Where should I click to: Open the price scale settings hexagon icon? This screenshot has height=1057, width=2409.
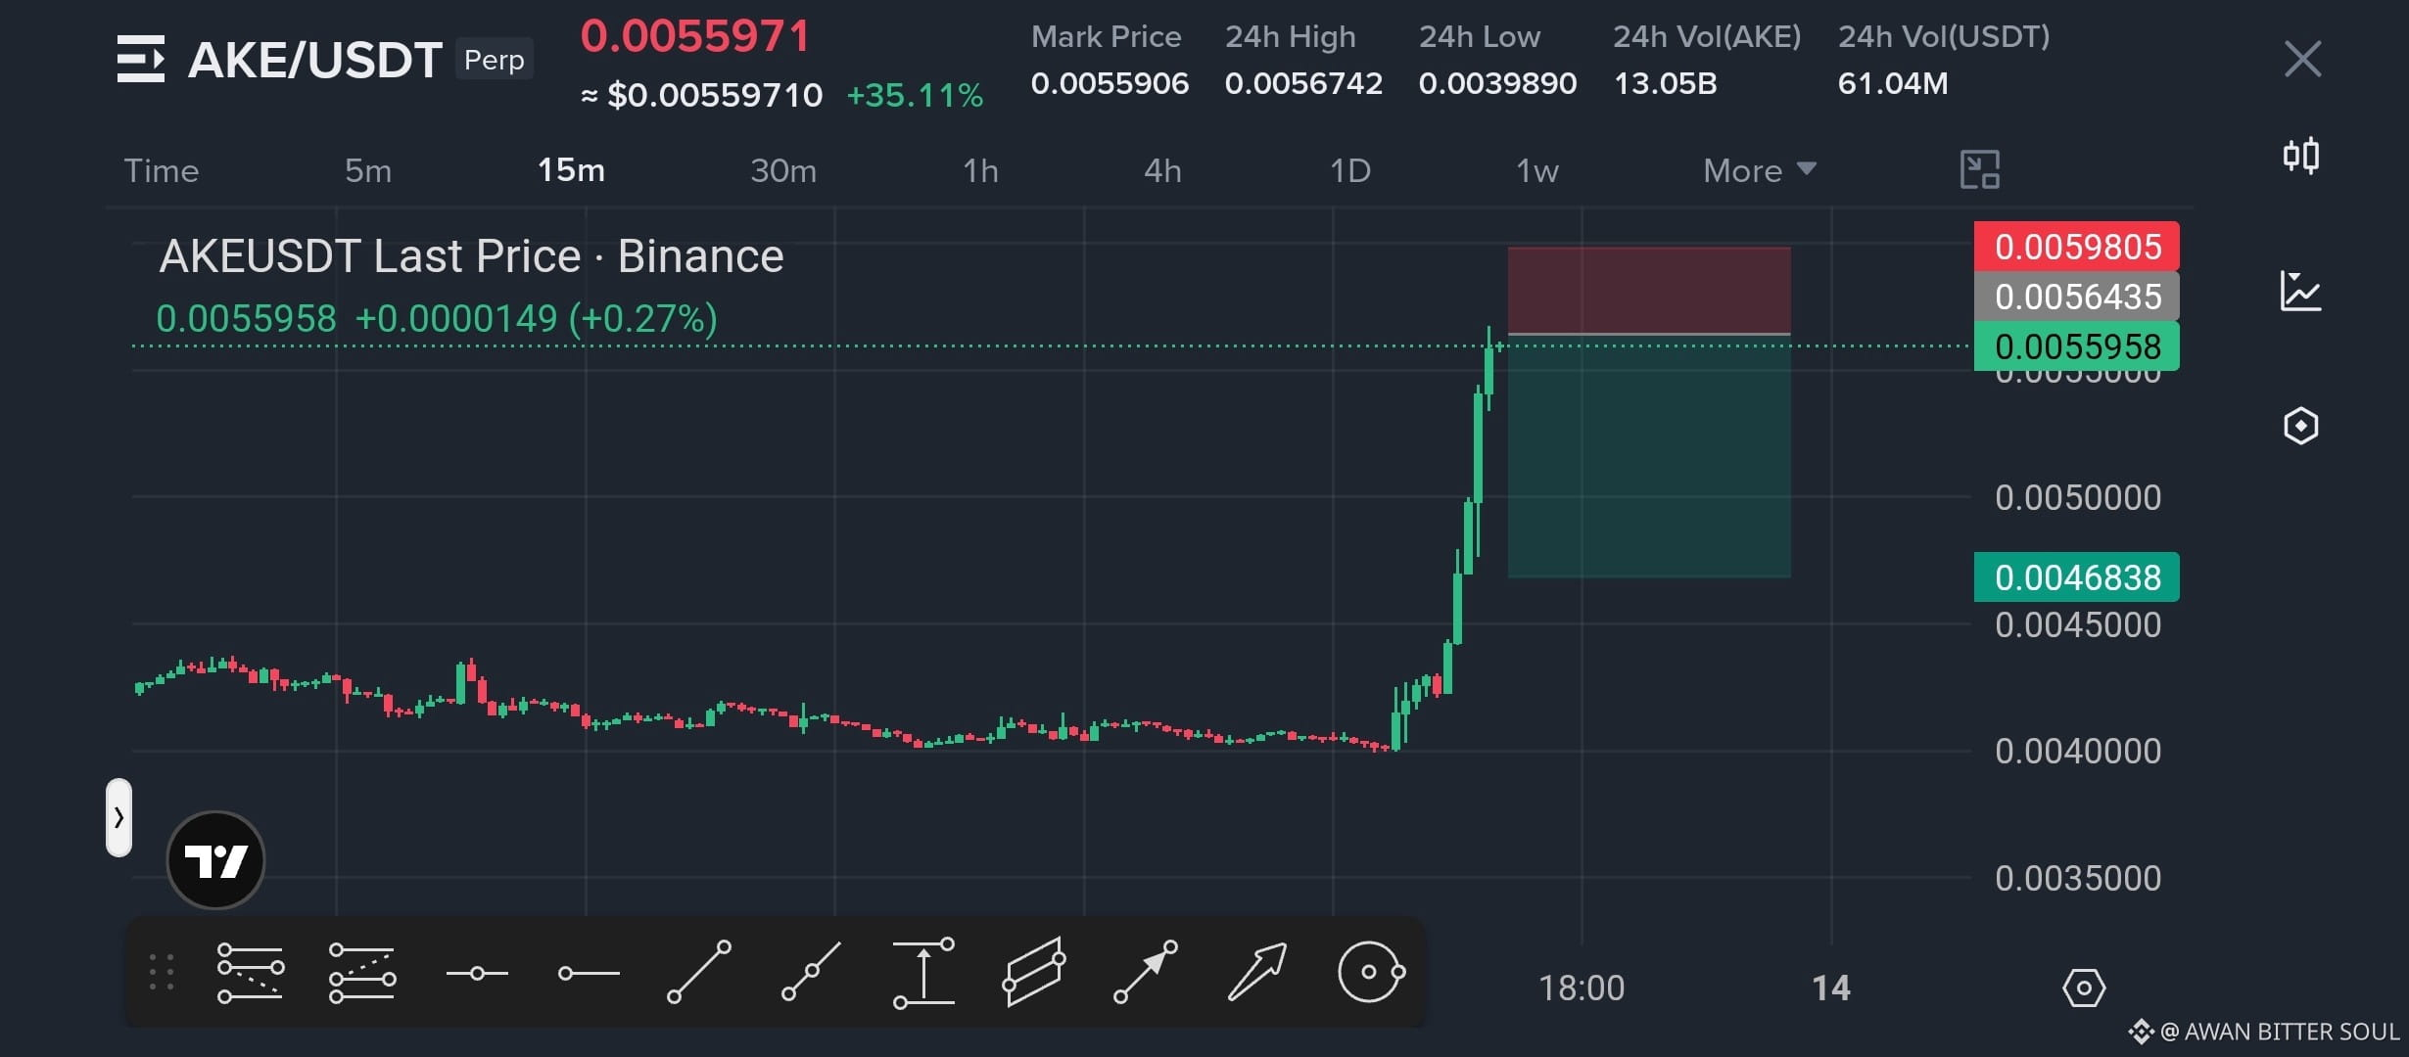coord(2084,988)
